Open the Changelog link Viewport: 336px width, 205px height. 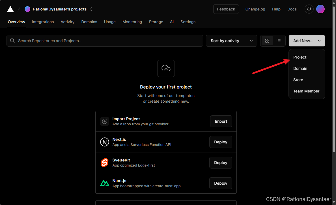pyautogui.click(x=255, y=9)
